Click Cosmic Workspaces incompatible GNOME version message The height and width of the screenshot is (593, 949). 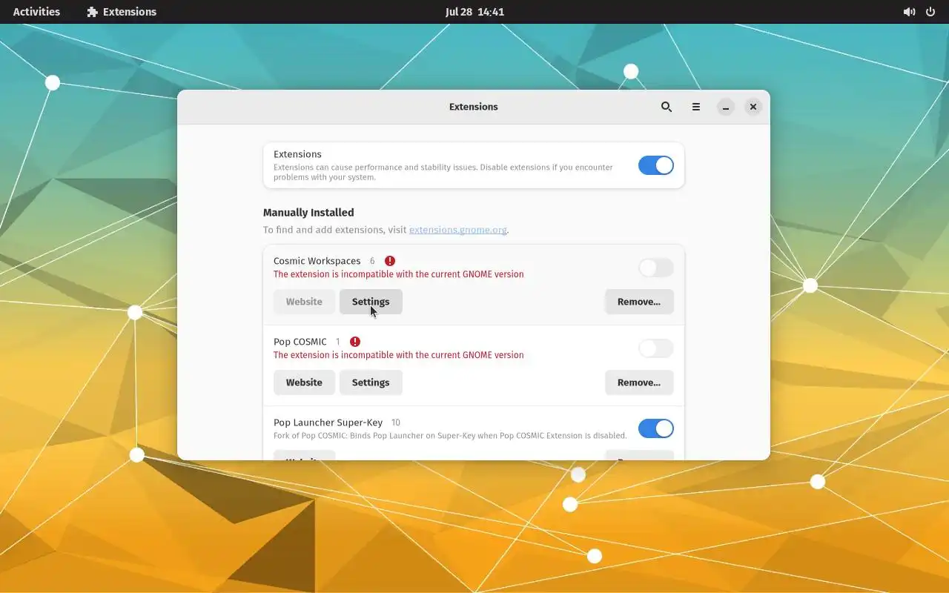[x=399, y=274]
